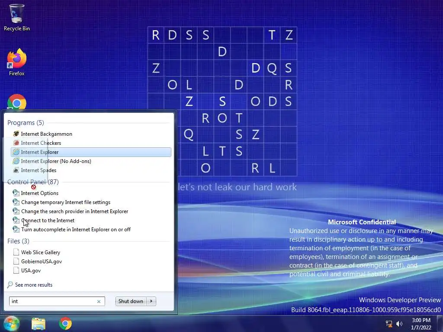Open File Explorer from the taskbar

[x=39, y=323]
